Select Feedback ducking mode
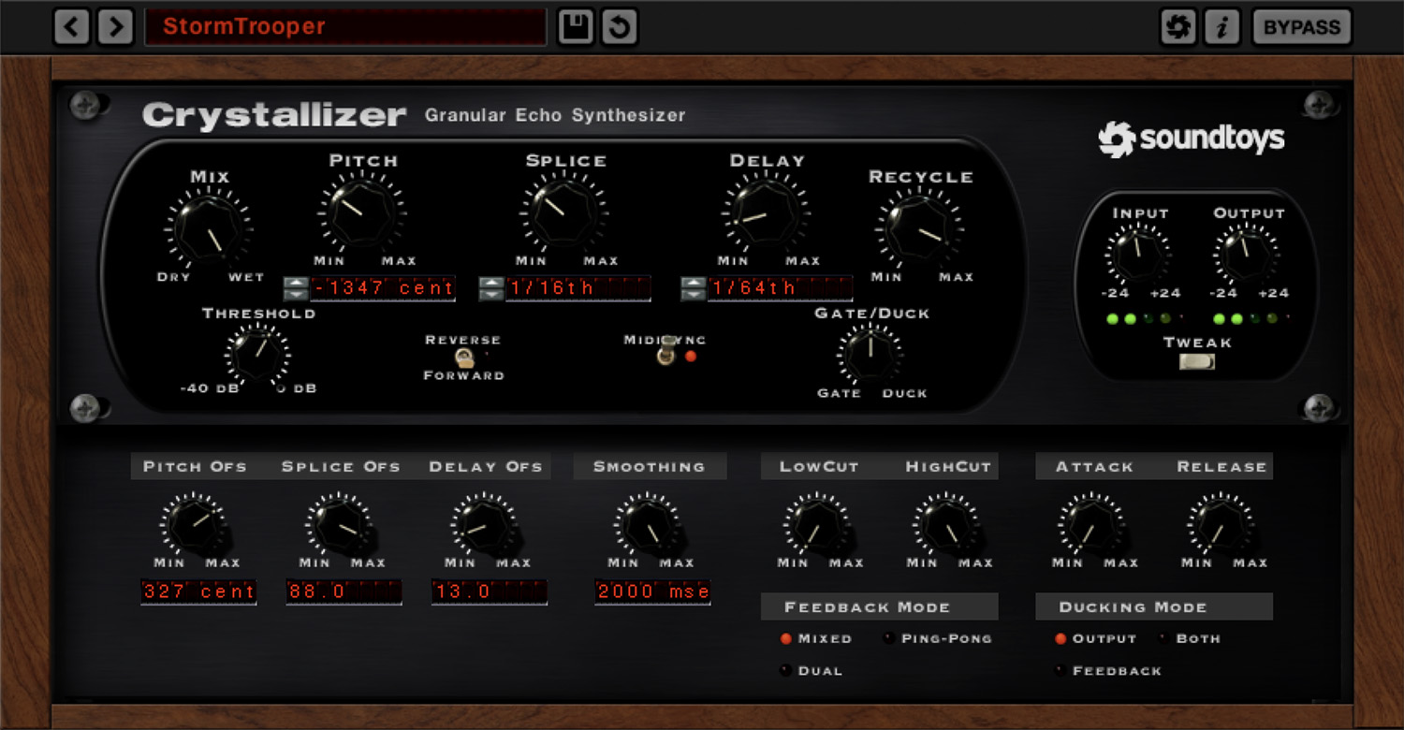Screen dimensions: 1404x730 [1108, 671]
